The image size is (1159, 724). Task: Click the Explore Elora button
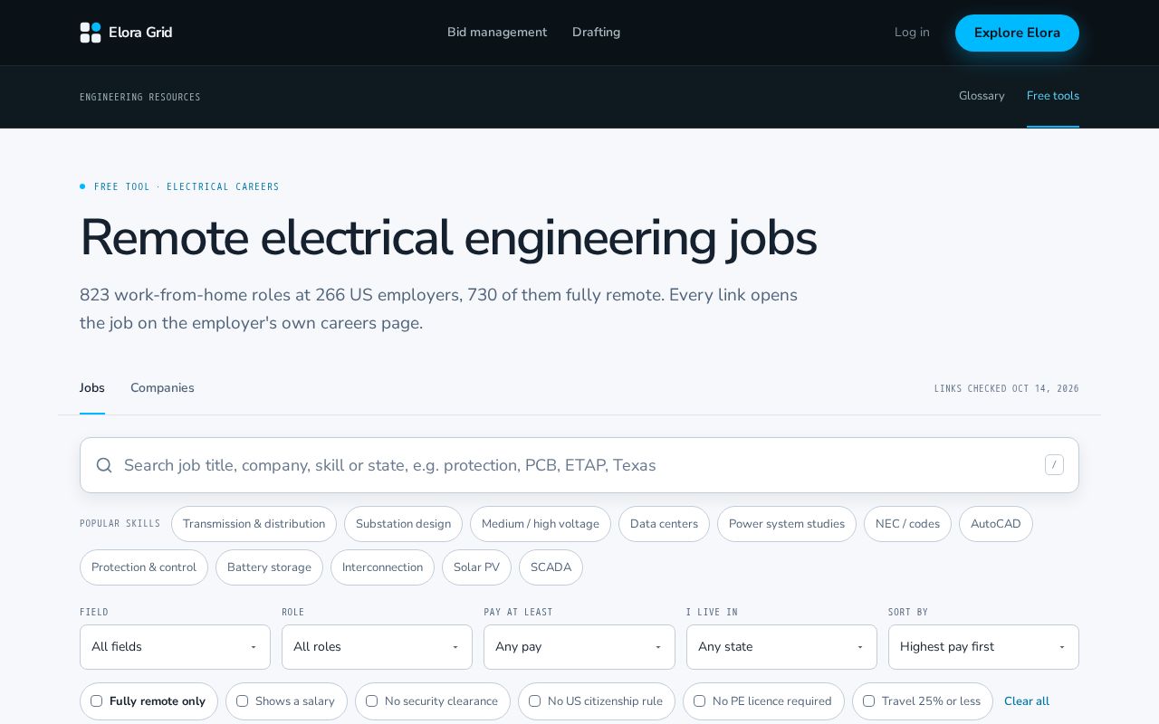click(1017, 33)
